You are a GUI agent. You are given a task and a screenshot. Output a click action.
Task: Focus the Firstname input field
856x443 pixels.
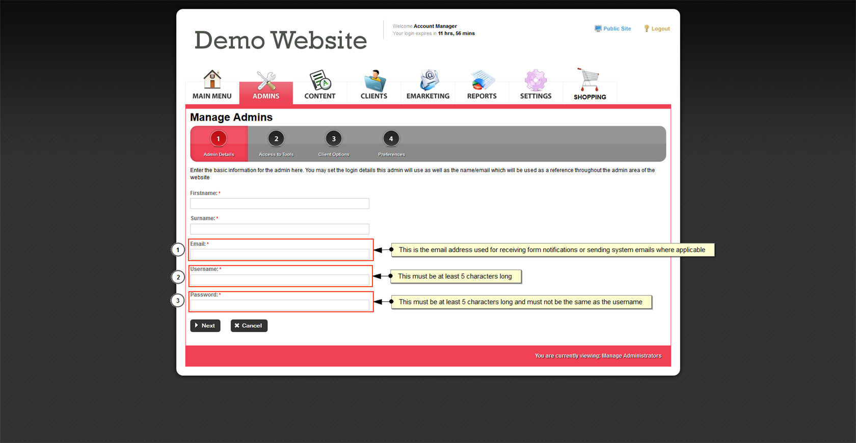pos(279,204)
